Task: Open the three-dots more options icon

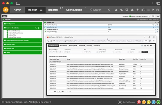Action: click(148, 10)
